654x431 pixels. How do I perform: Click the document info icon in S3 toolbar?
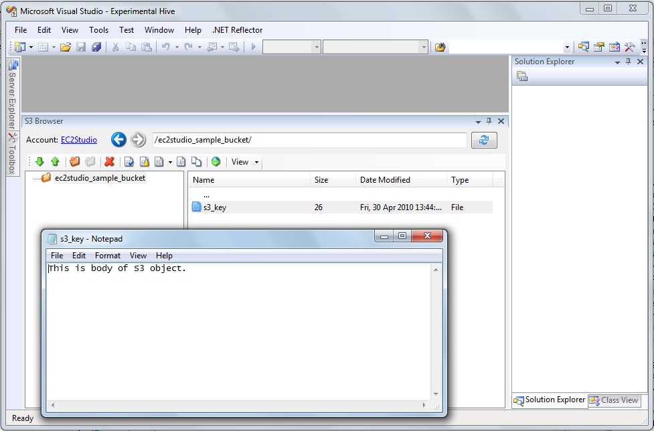pos(181,162)
